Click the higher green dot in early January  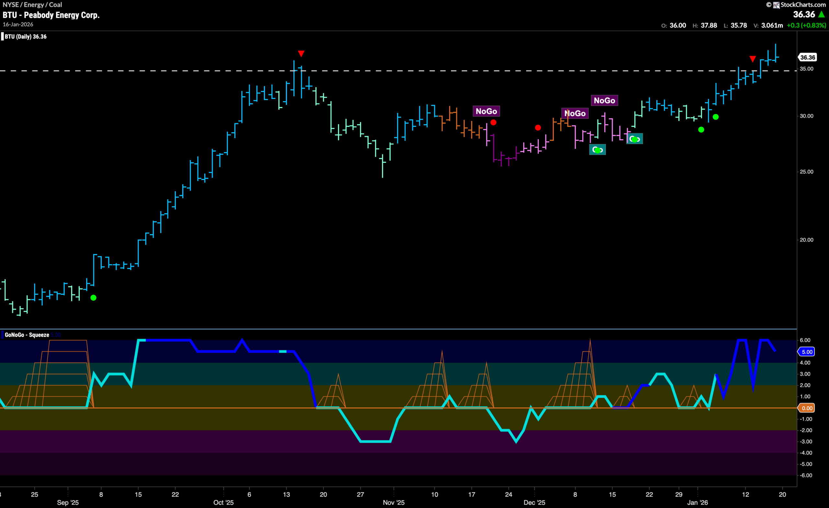point(716,117)
